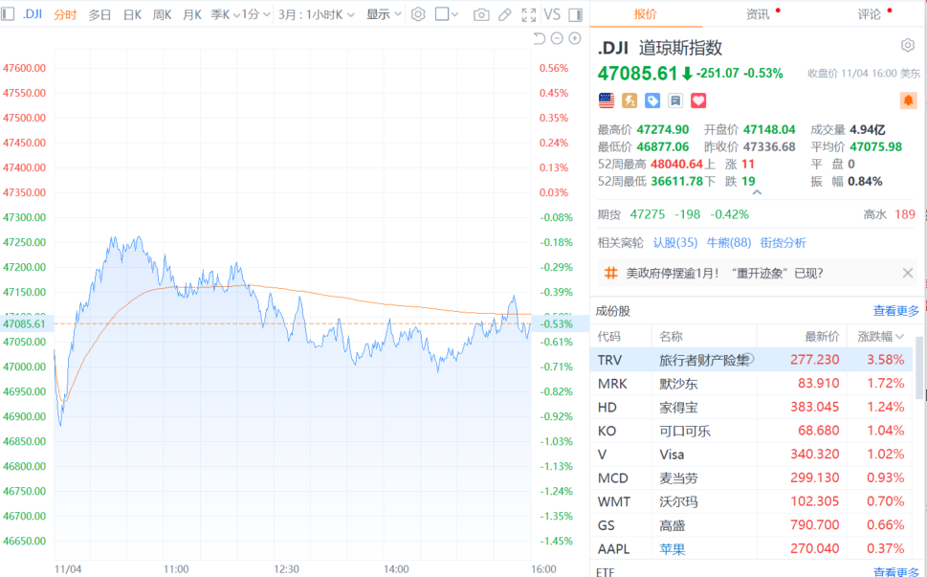This screenshot has height=577, width=927.
Task: Open the 报价 quote tab
Action: coord(646,14)
